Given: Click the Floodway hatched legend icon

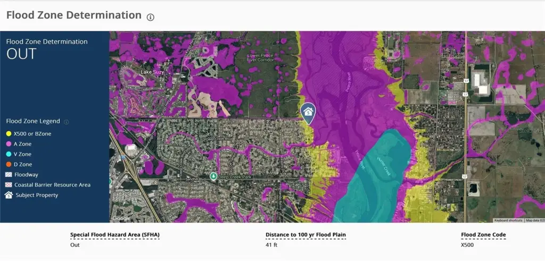Looking at the screenshot, I should pyautogui.click(x=9, y=174).
